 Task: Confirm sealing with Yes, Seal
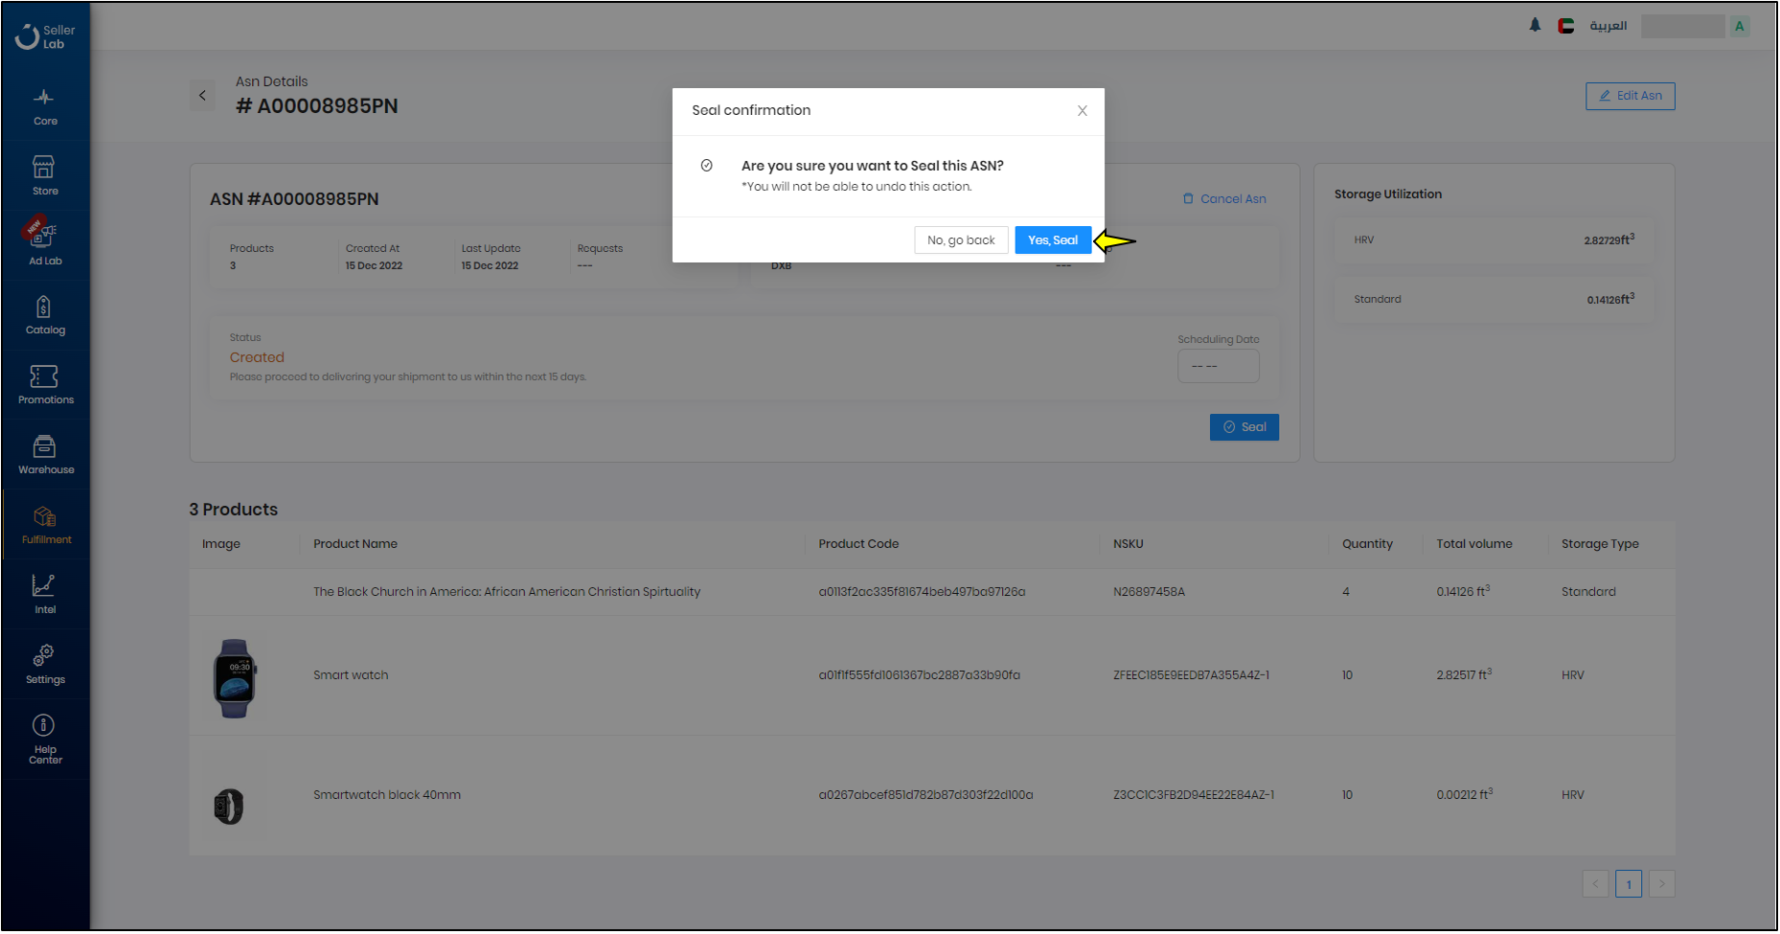1053,239
